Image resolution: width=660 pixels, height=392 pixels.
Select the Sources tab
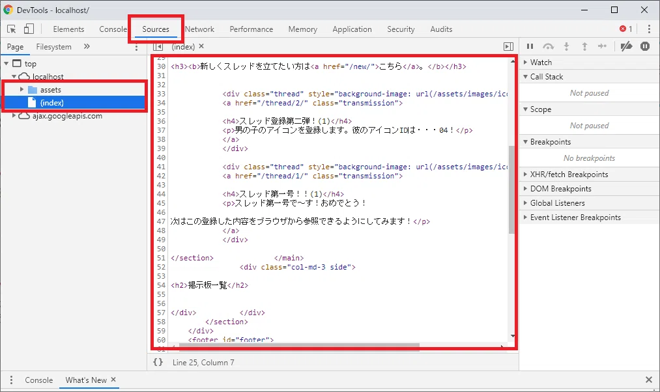pyautogui.click(x=156, y=29)
